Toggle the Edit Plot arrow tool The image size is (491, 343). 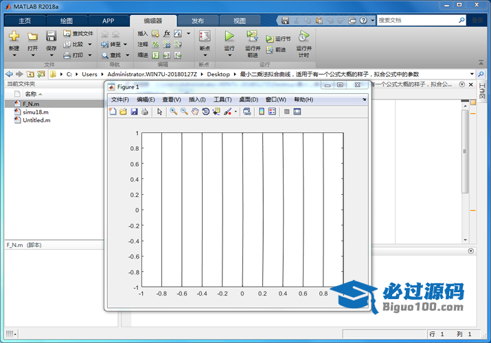tap(159, 111)
